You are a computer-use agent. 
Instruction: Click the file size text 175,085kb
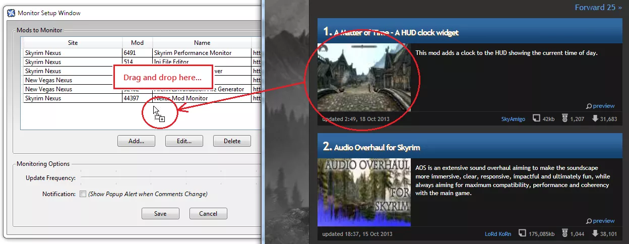(x=541, y=234)
